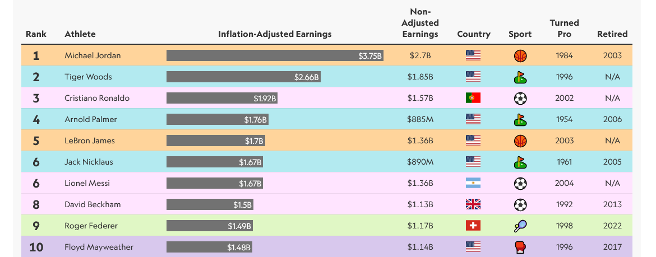The width and height of the screenshot is (656, 257).
Task: Click Tiger Woods' $2.66B earnings bar
Action: pyautogui.click(x=243, y=77)
